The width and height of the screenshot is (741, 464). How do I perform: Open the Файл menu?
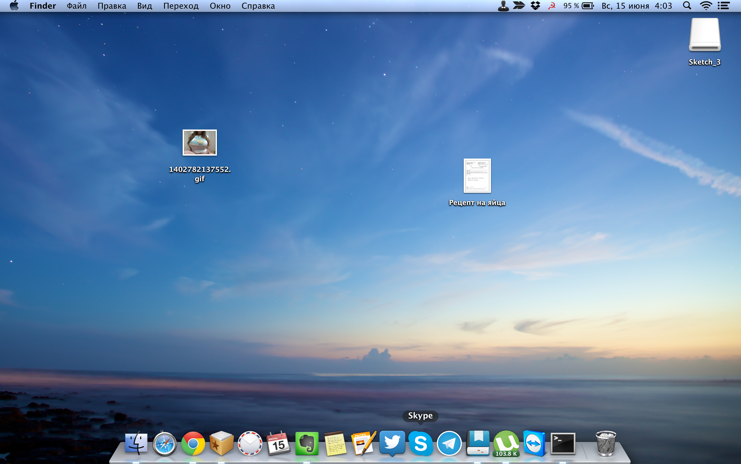[x=76, y=6]
